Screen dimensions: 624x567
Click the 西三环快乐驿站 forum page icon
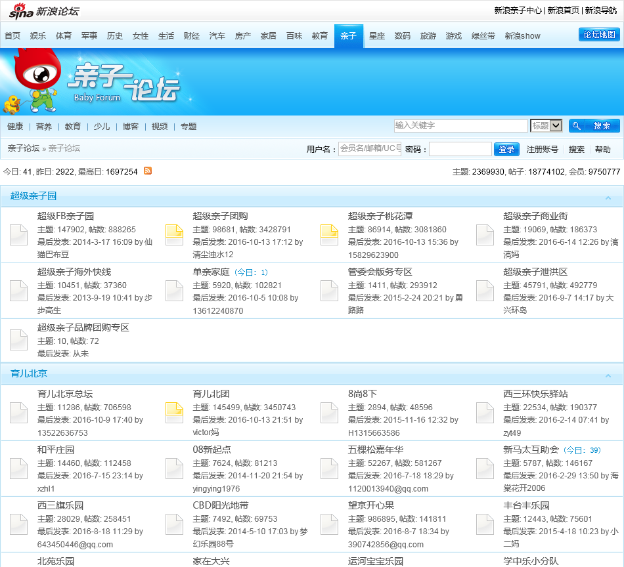[x=485, y=413]
